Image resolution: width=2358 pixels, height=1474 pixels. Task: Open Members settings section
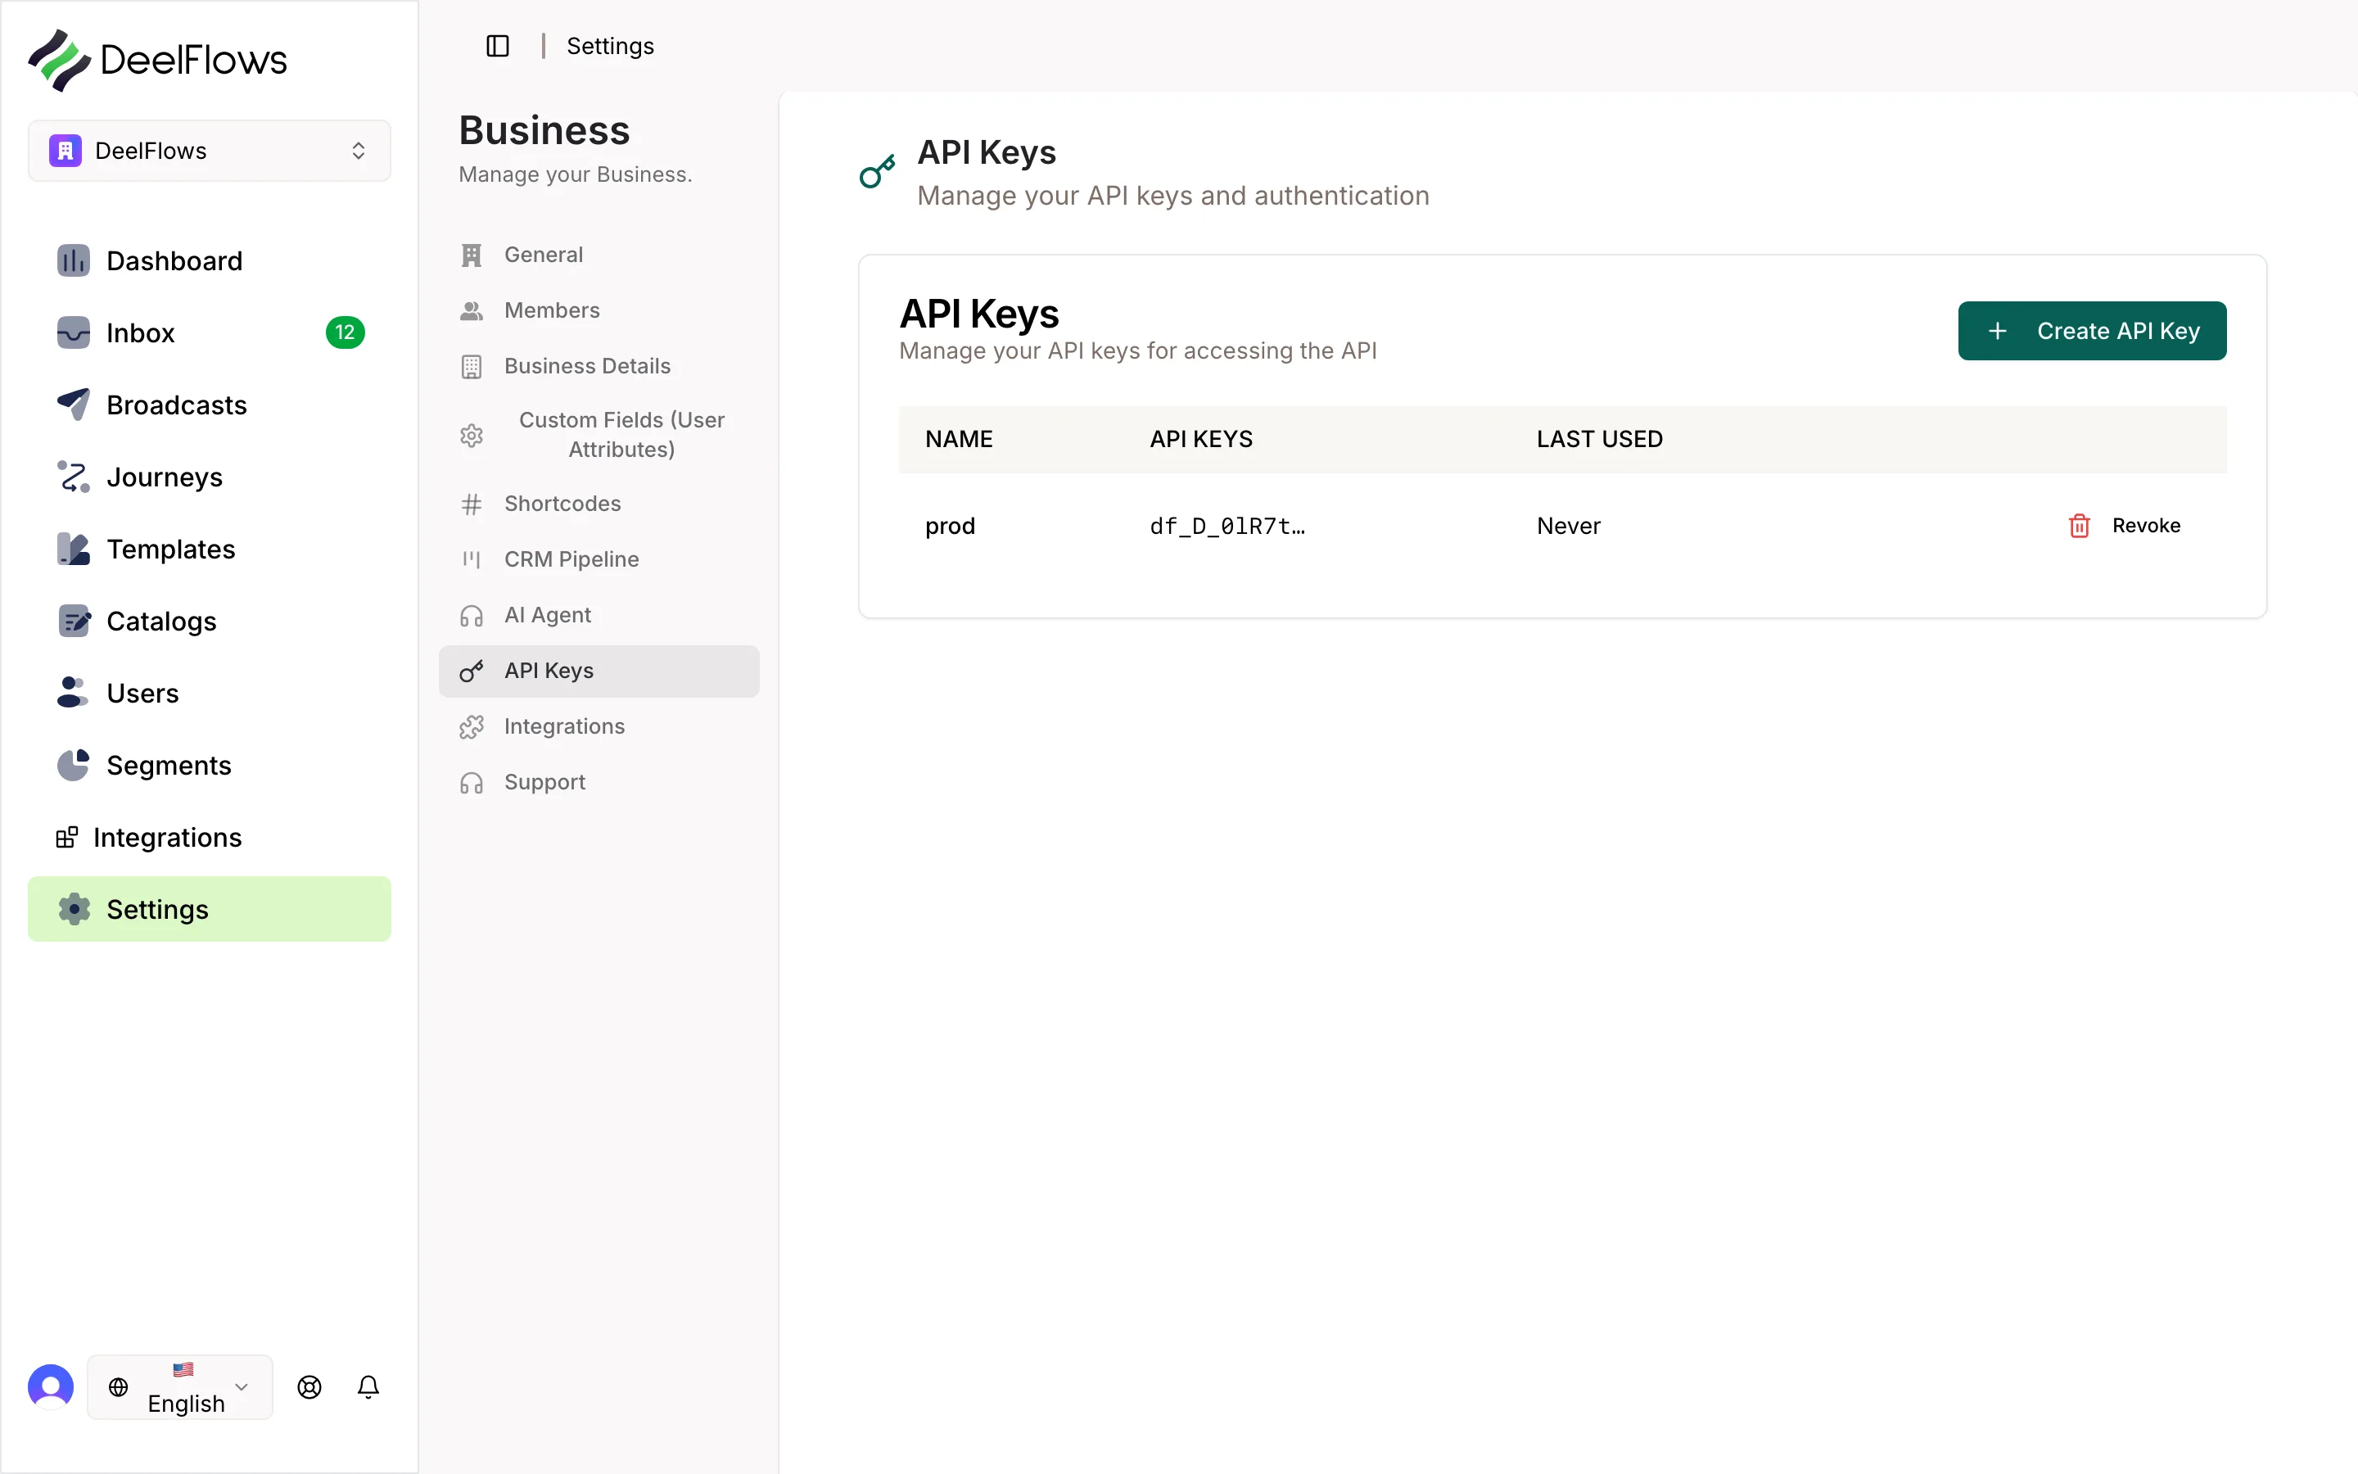coord(599,310)
